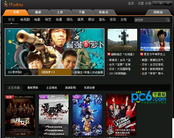Switch to the 正在热播 tab
Image resolution: width=174 pixels, height=138 pixels.
tap(14, 88)
